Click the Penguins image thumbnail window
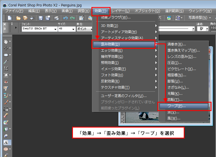 (x=140, y=117)
